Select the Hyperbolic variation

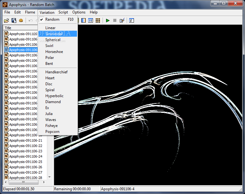pyautogui.click(x=58, y=96)
